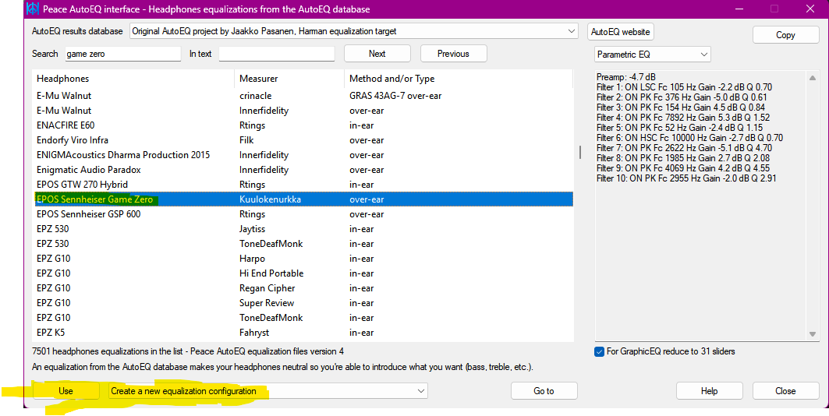Select EPZ G10 ToneDeafMonk row

303,317
